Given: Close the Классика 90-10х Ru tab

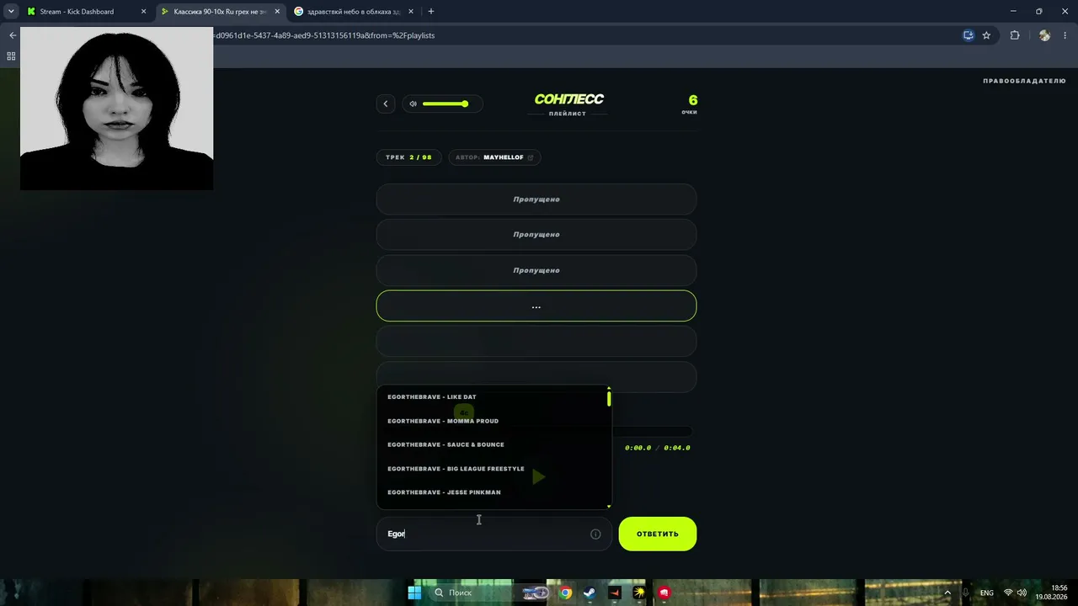Looking at the screenshot, I should (277, 12).
